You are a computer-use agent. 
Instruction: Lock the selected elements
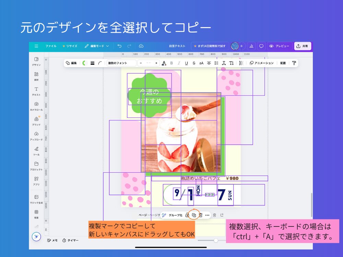click(187, 216)
